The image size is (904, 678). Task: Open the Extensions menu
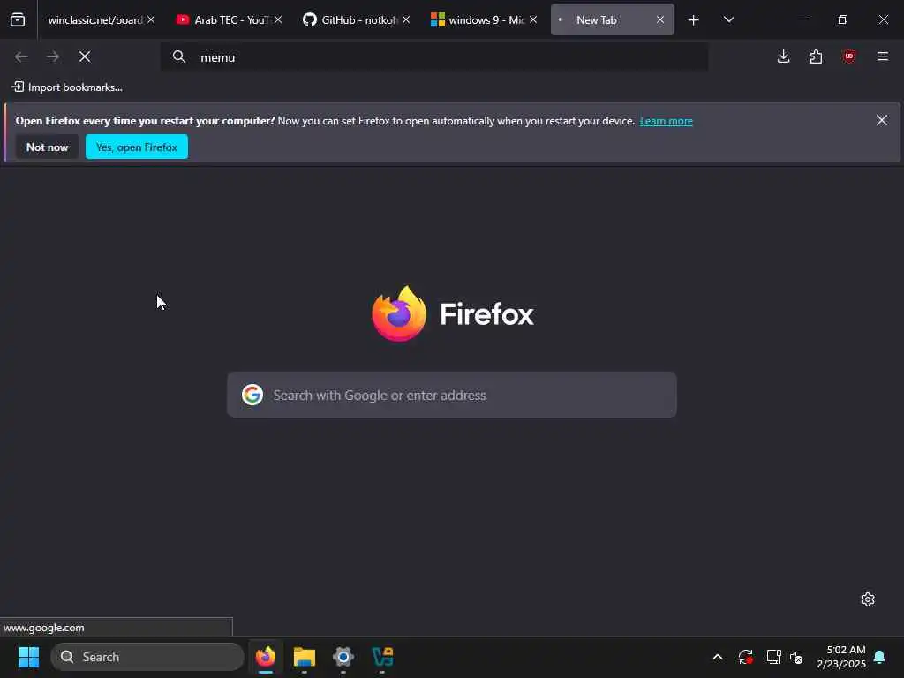[816, 56]
